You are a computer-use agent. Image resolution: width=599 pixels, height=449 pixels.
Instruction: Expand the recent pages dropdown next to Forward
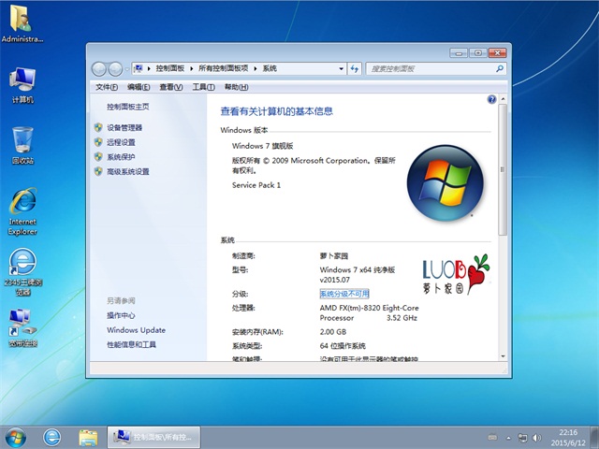pos(127,68)
